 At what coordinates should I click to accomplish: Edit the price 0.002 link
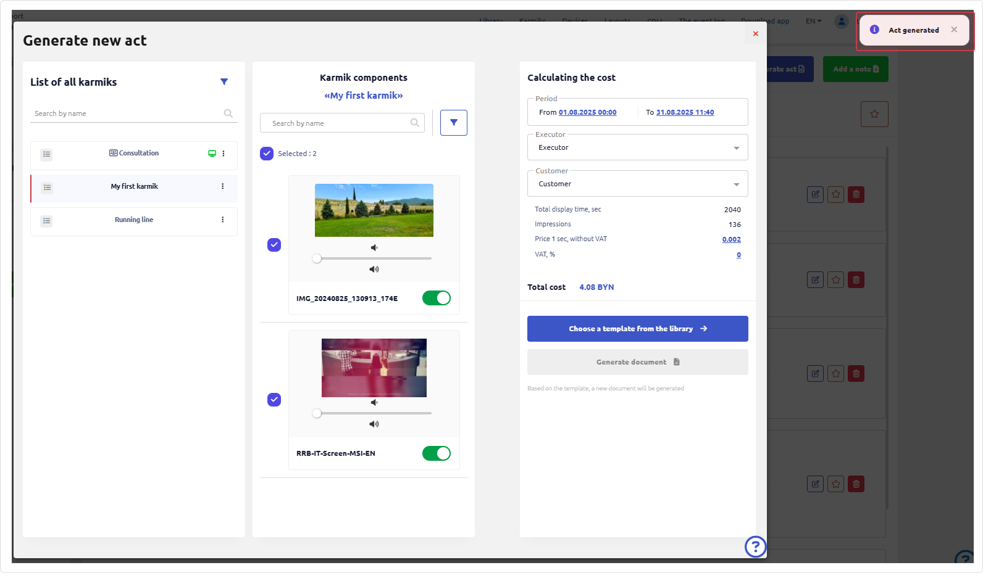pyautogui.click(x=731, y=240)
